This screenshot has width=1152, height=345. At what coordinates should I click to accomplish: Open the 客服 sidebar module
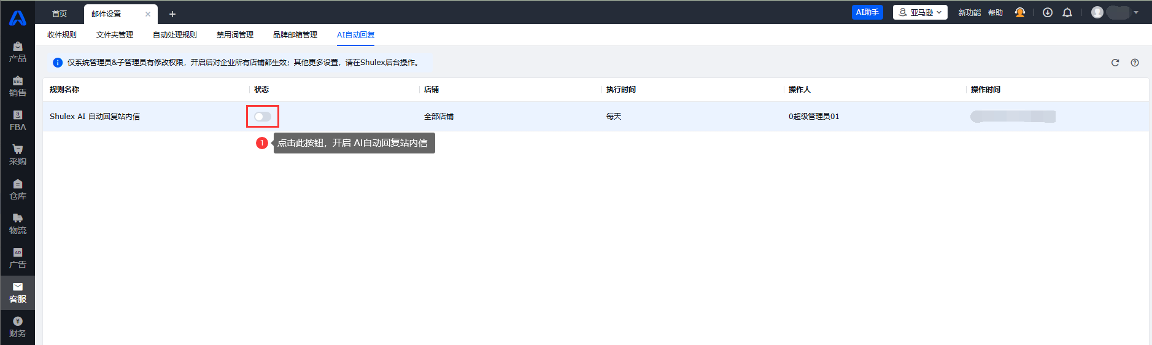pyautogui.click(x=17, y=293)
